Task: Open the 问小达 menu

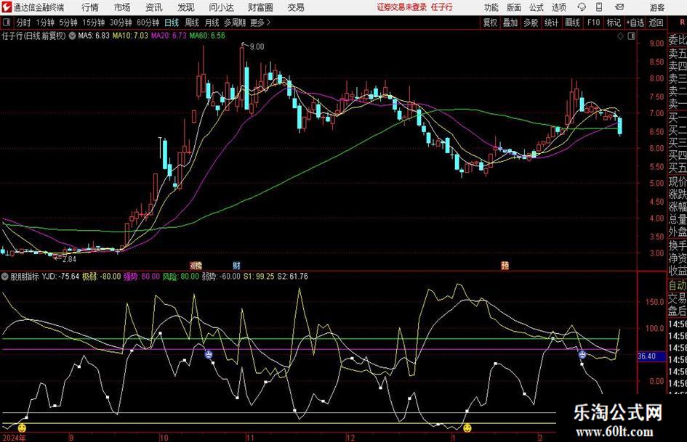Action: point(221,7)
